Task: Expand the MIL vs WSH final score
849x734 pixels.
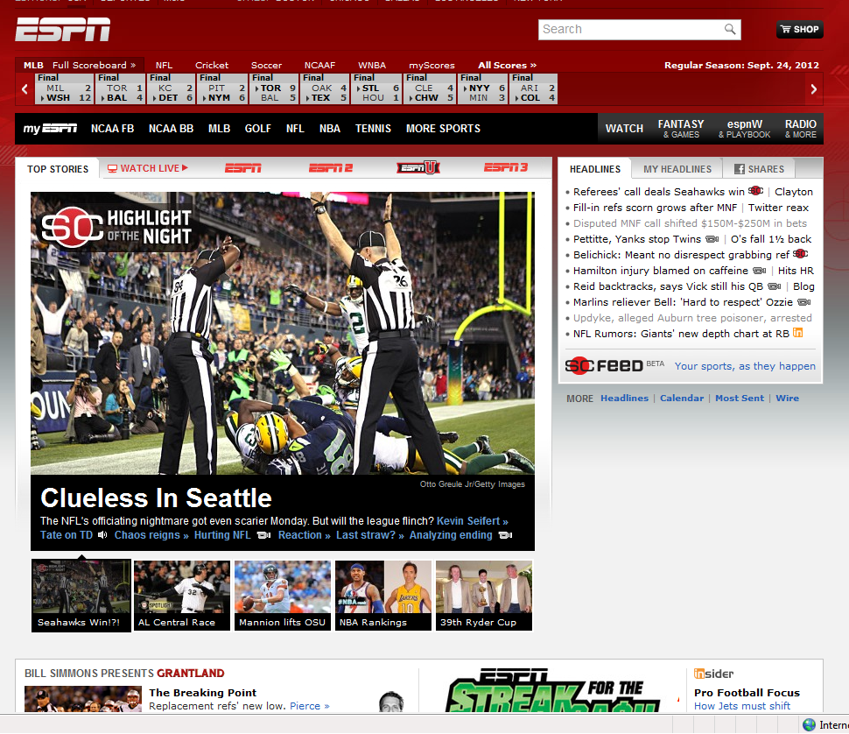Action: pyautogui.click(x=65, y=88)
